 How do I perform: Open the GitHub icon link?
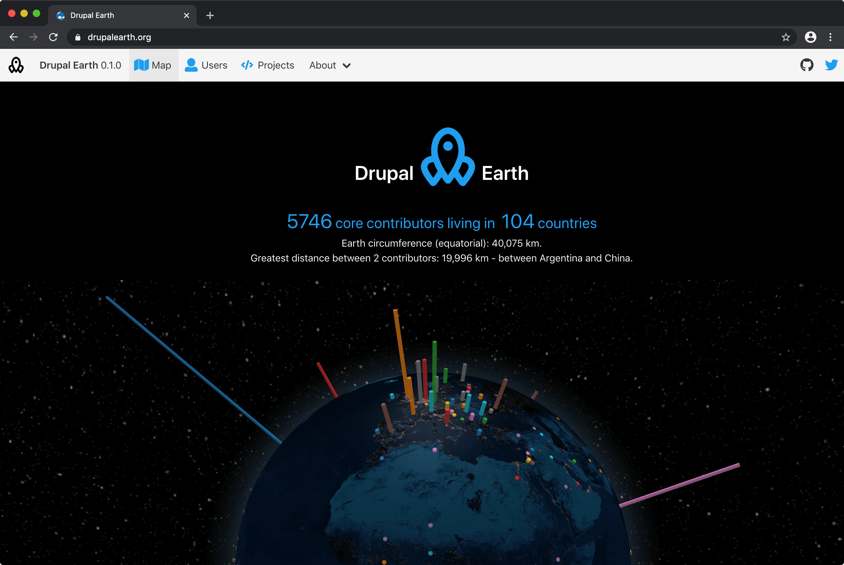point(807,65)
